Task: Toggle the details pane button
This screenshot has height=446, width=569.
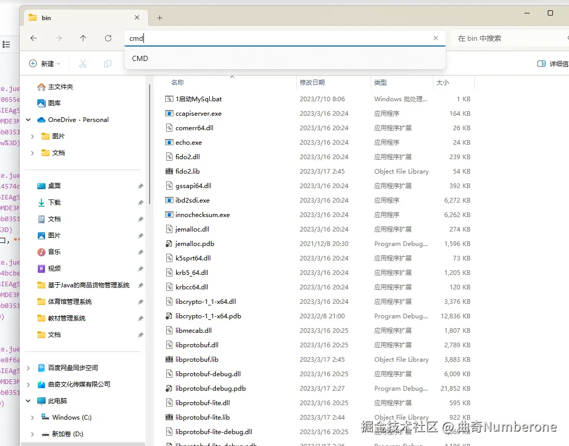Action: click(x=552, y=64)
